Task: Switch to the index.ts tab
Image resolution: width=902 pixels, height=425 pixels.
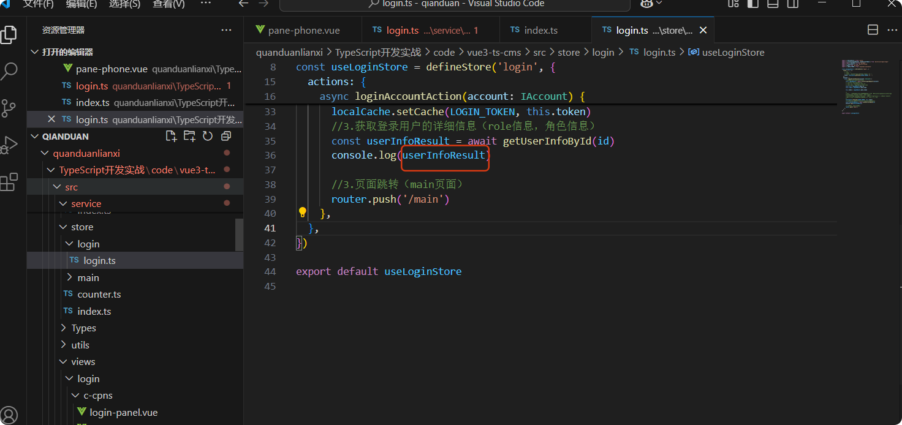Action: (x=545, y=30)
